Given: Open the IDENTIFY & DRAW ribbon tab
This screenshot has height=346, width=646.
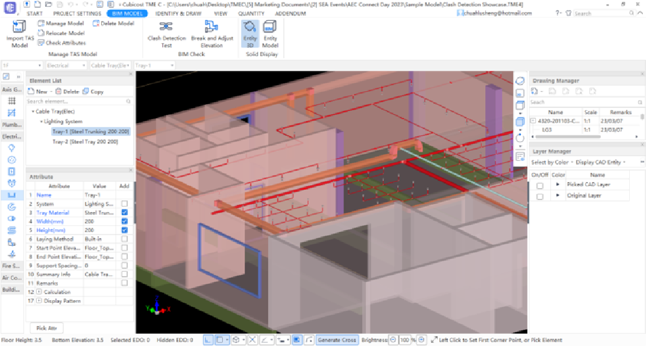Looking at the screenshot, I should pyautogui.click(x=178, y=13).
